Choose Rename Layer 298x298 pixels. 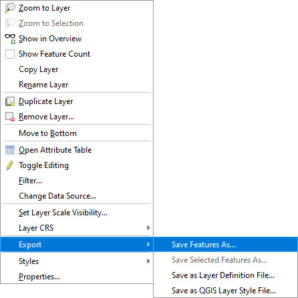point(77,85)
